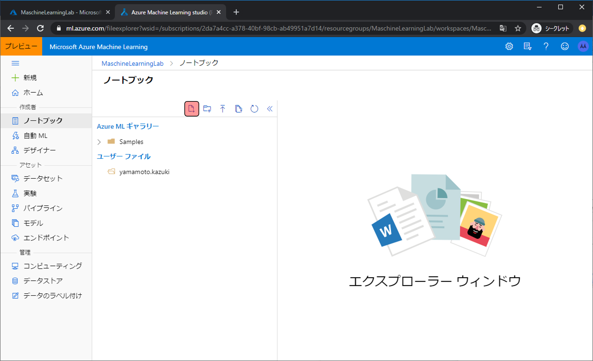Select 自動 ML in the sidebar

[x=35, y=136]
